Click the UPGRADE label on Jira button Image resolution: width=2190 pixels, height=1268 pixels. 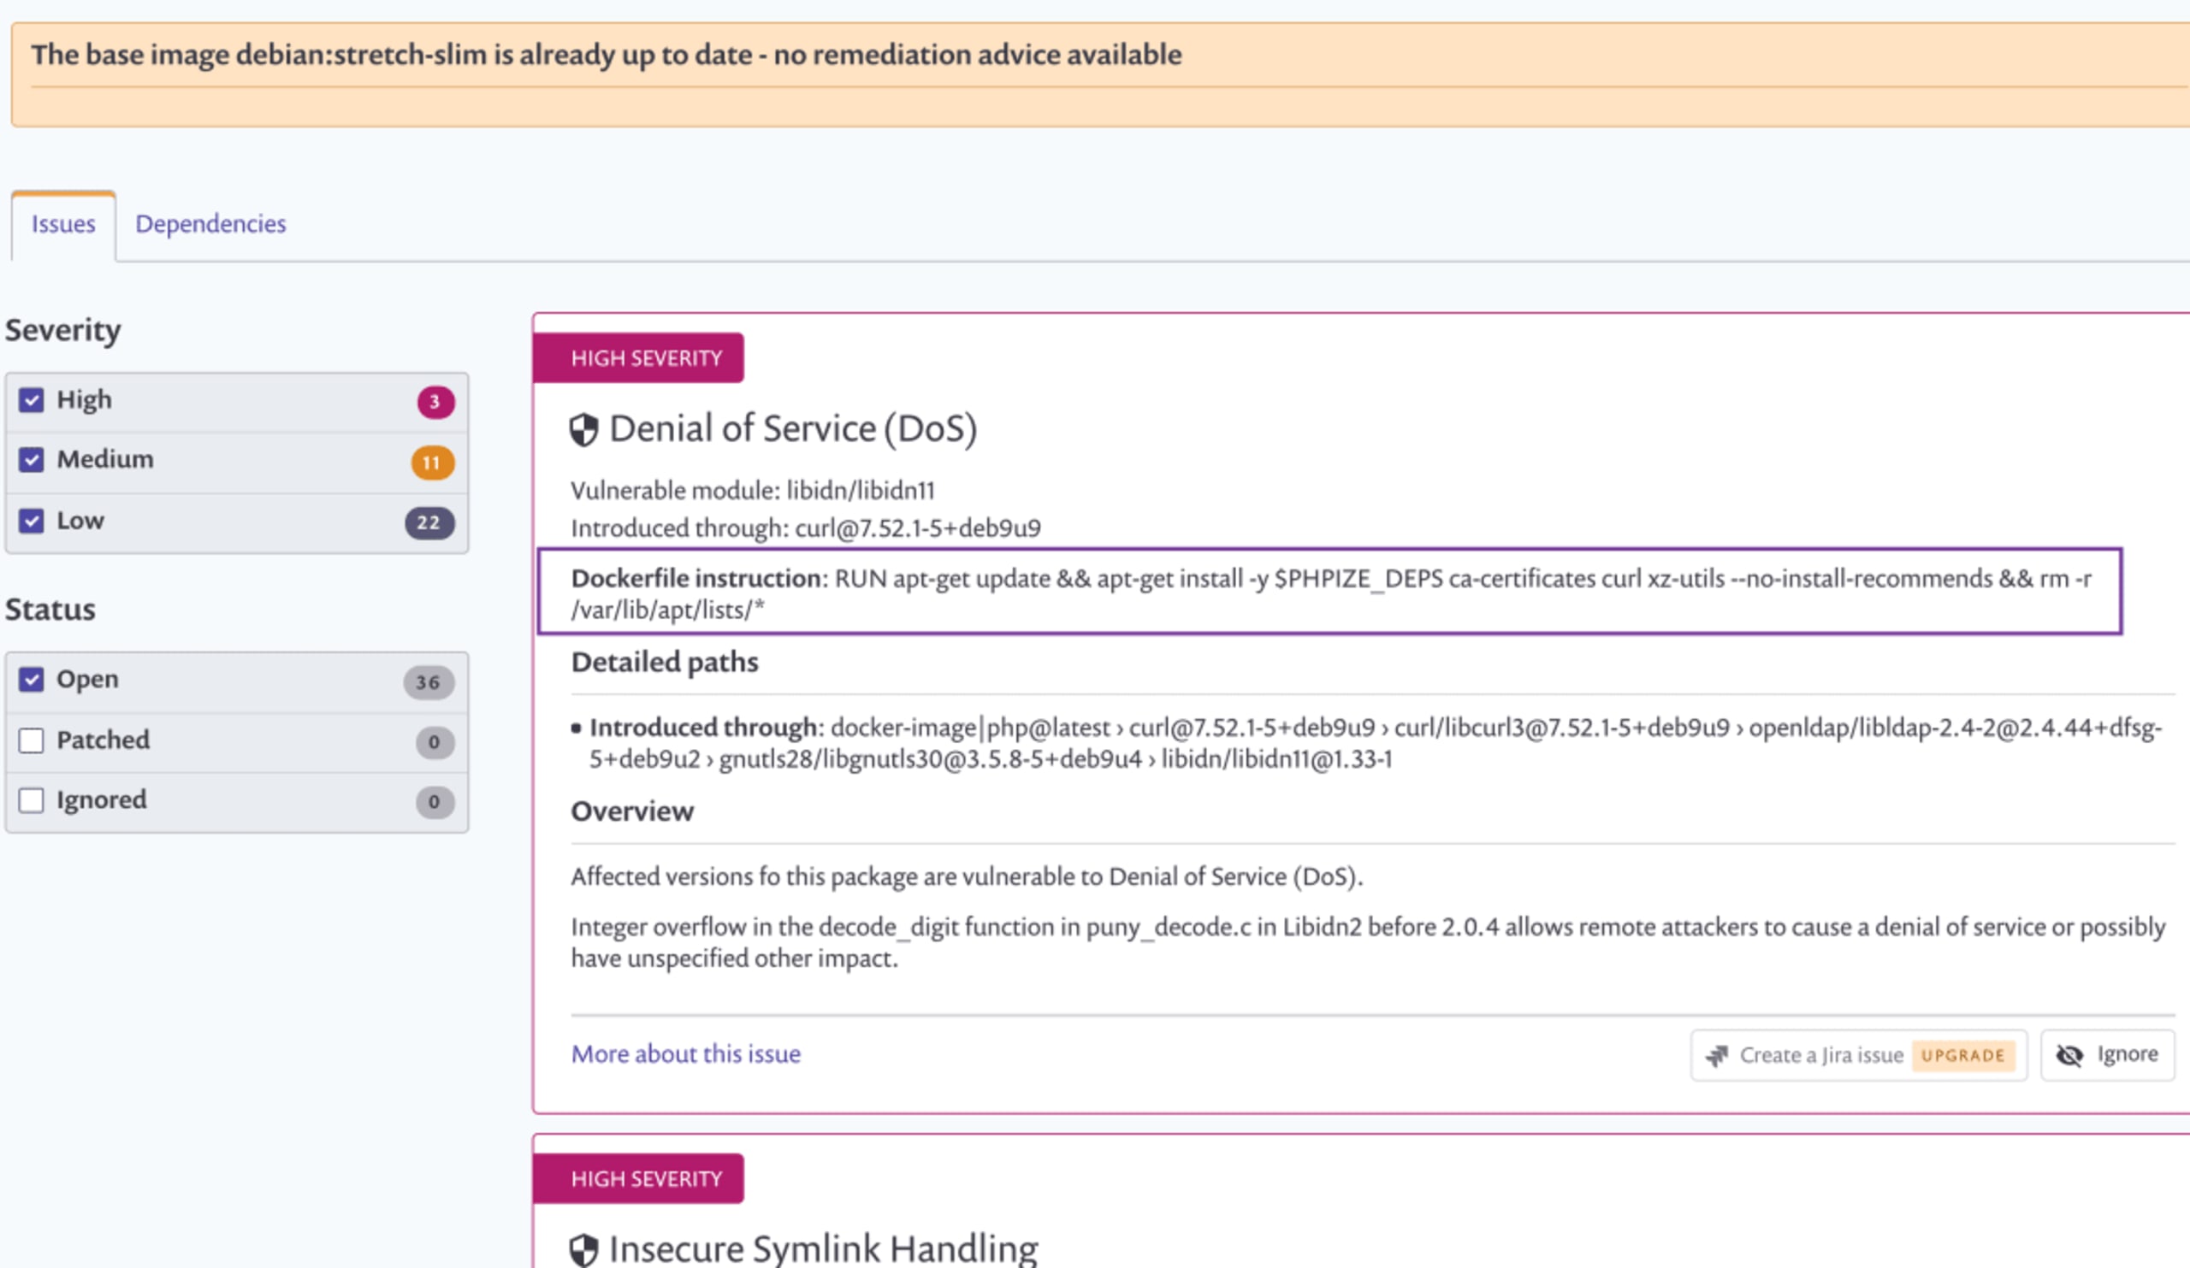(1962, 1055)
